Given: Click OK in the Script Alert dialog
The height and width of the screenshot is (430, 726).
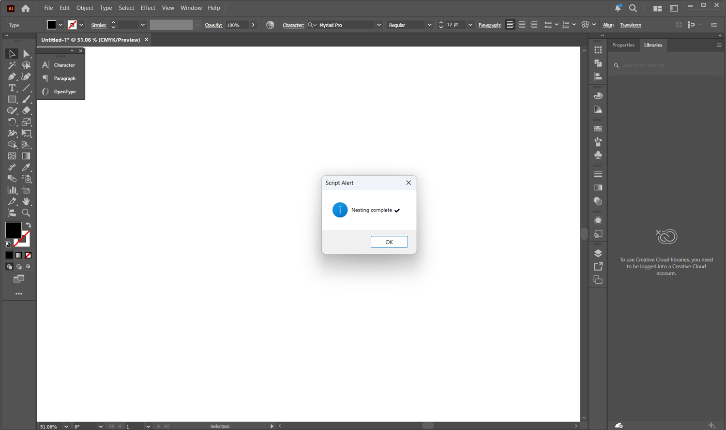Looking at the screenshot, I should coord(389,242).
